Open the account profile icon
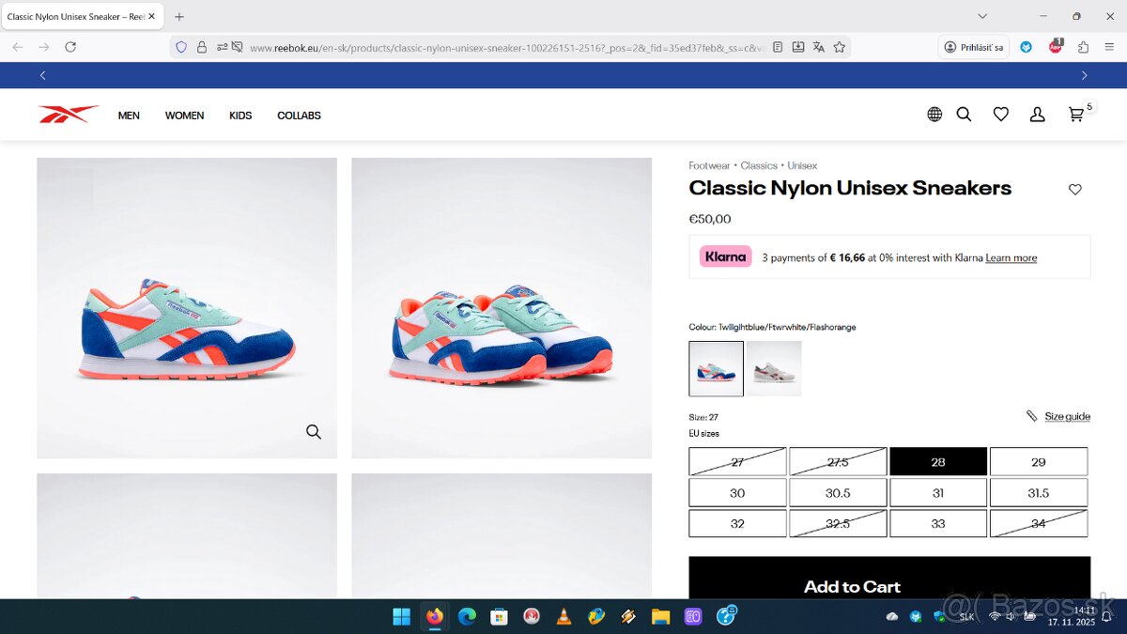The width and height of the screenshot is (1127, 634). (1037, 114)
